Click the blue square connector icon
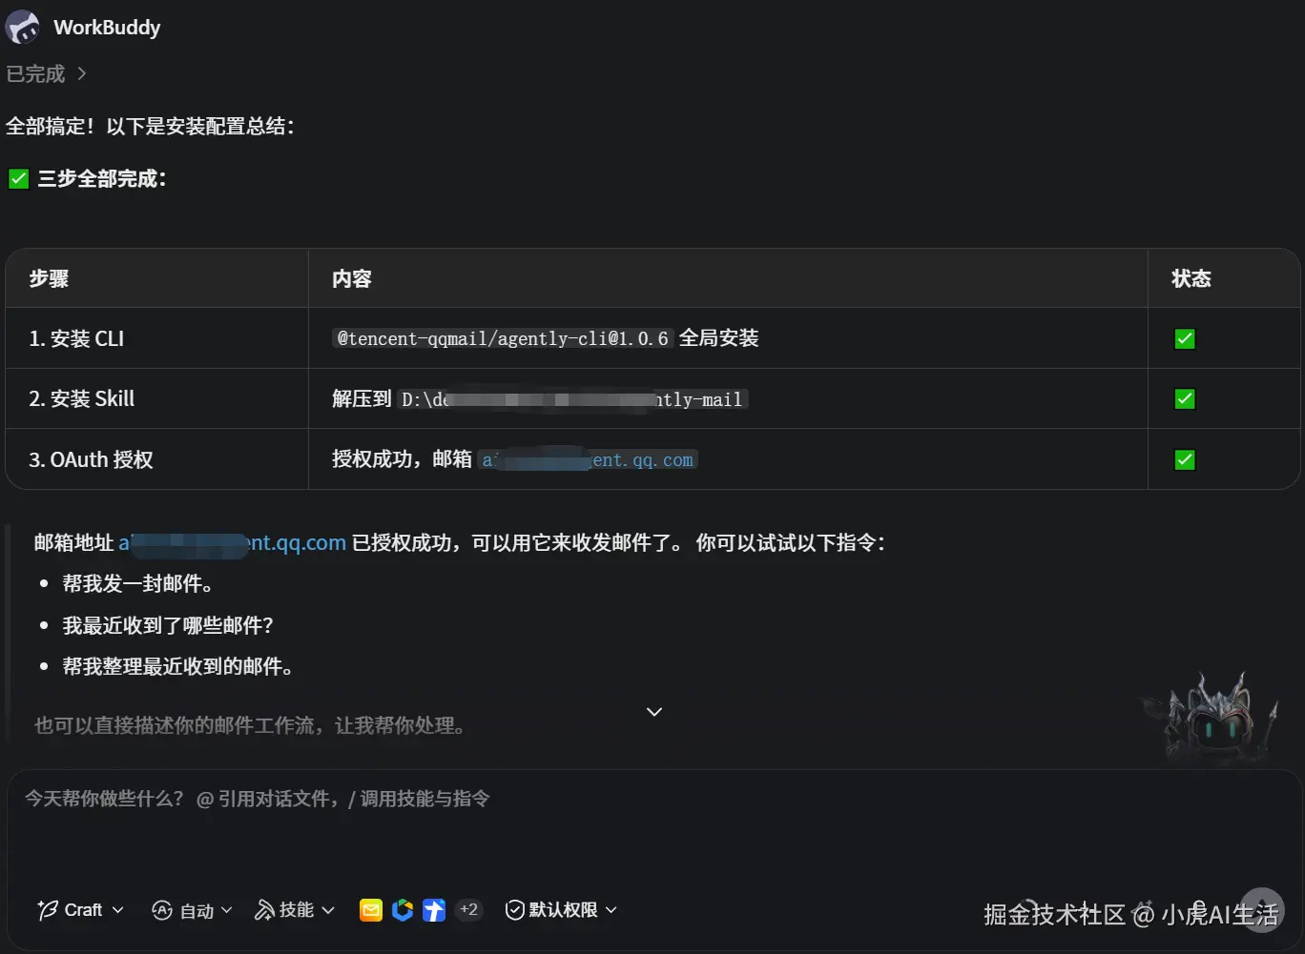 (x=434, y=910)
